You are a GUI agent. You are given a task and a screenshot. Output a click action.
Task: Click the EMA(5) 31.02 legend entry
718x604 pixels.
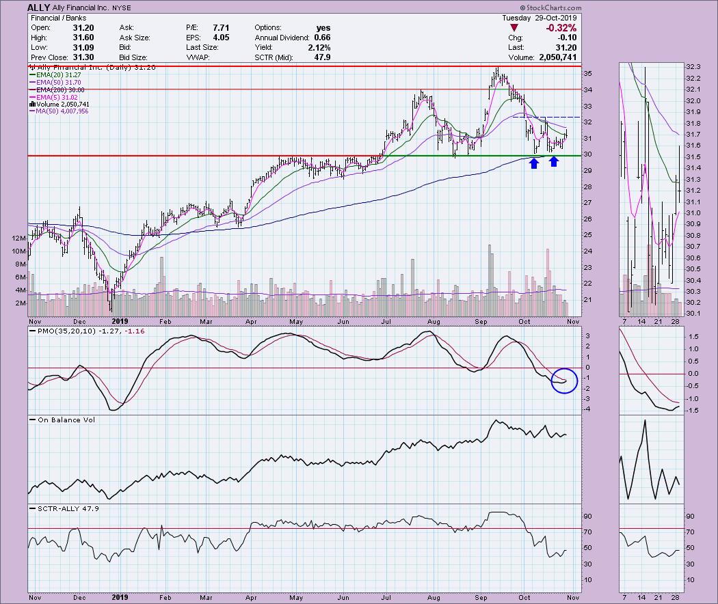53,98
